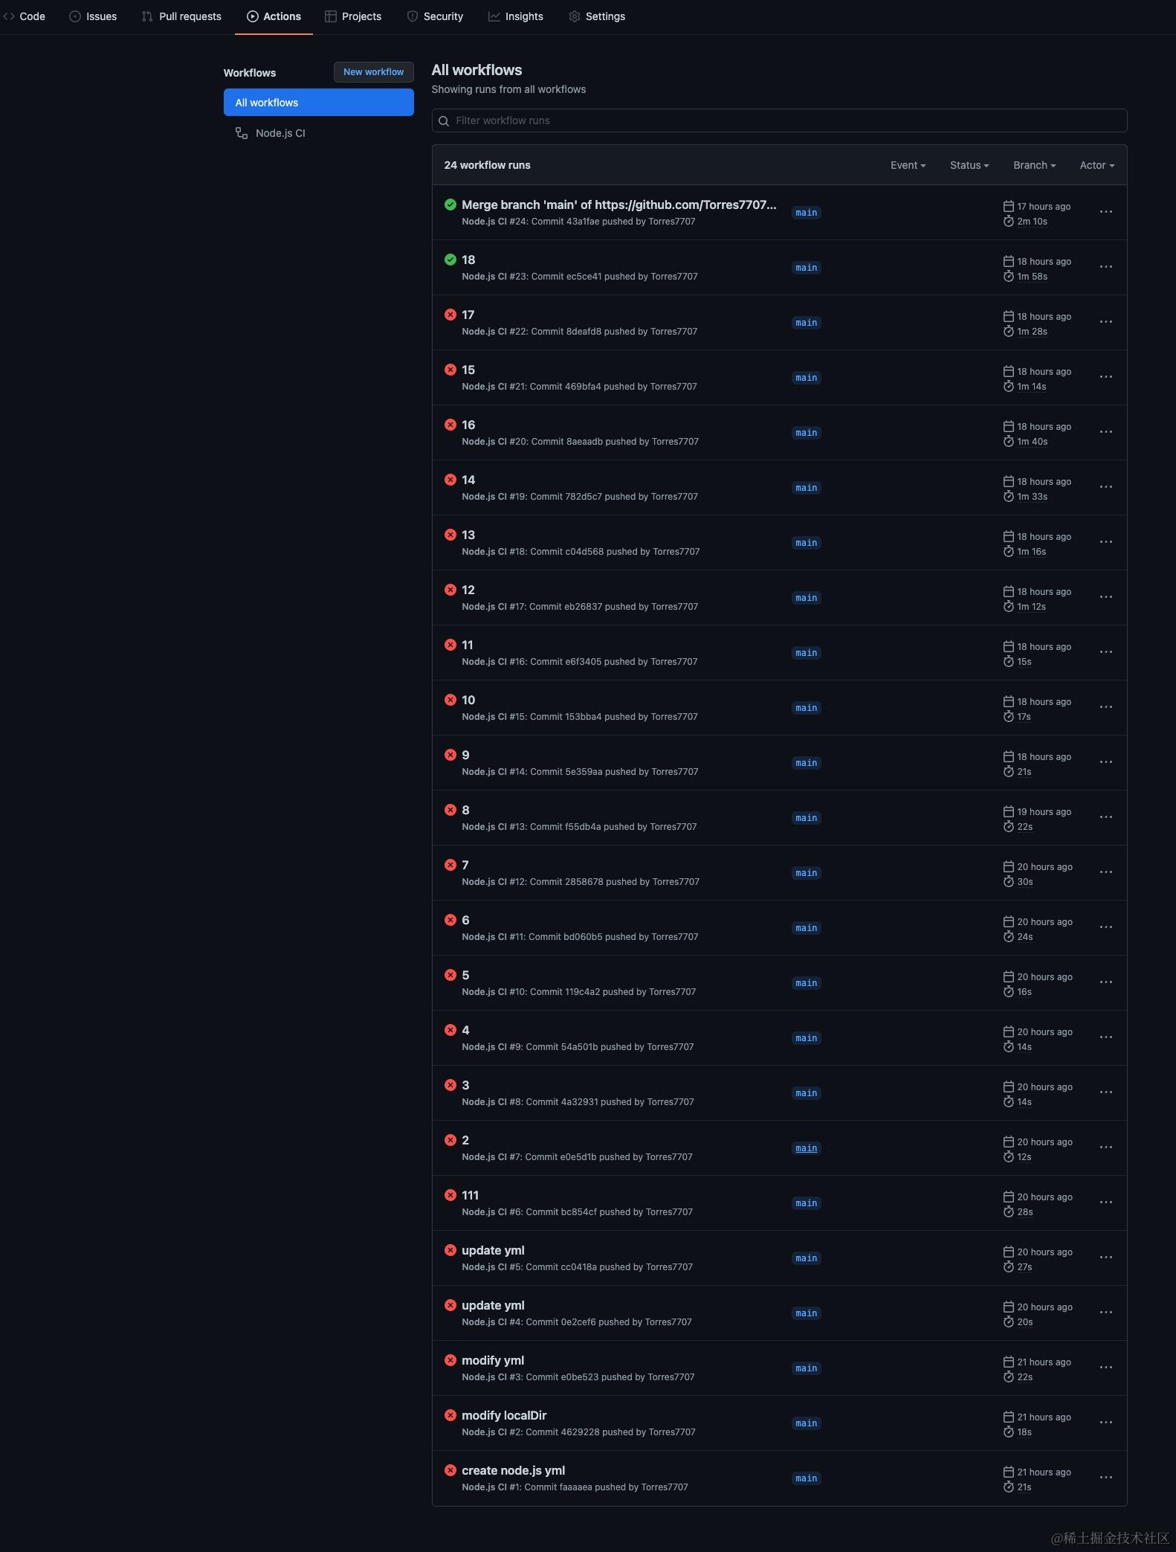
Task: Expand the Branch filter dropdown
Action: [x=1034, y=165]
